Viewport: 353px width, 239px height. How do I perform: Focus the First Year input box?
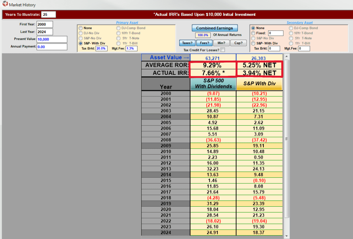(45, 24)
